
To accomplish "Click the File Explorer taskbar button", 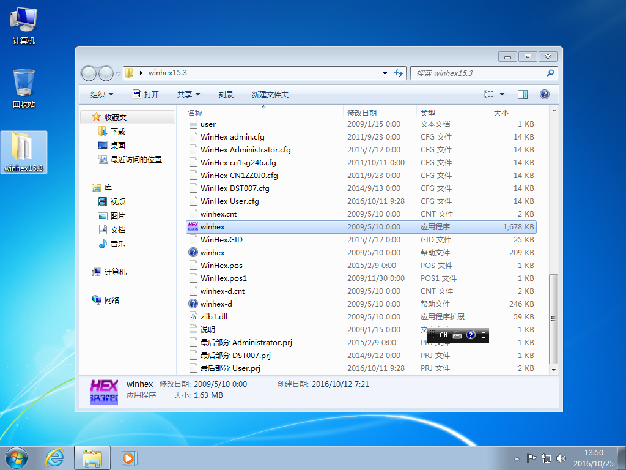I will [x=92, y=458].
